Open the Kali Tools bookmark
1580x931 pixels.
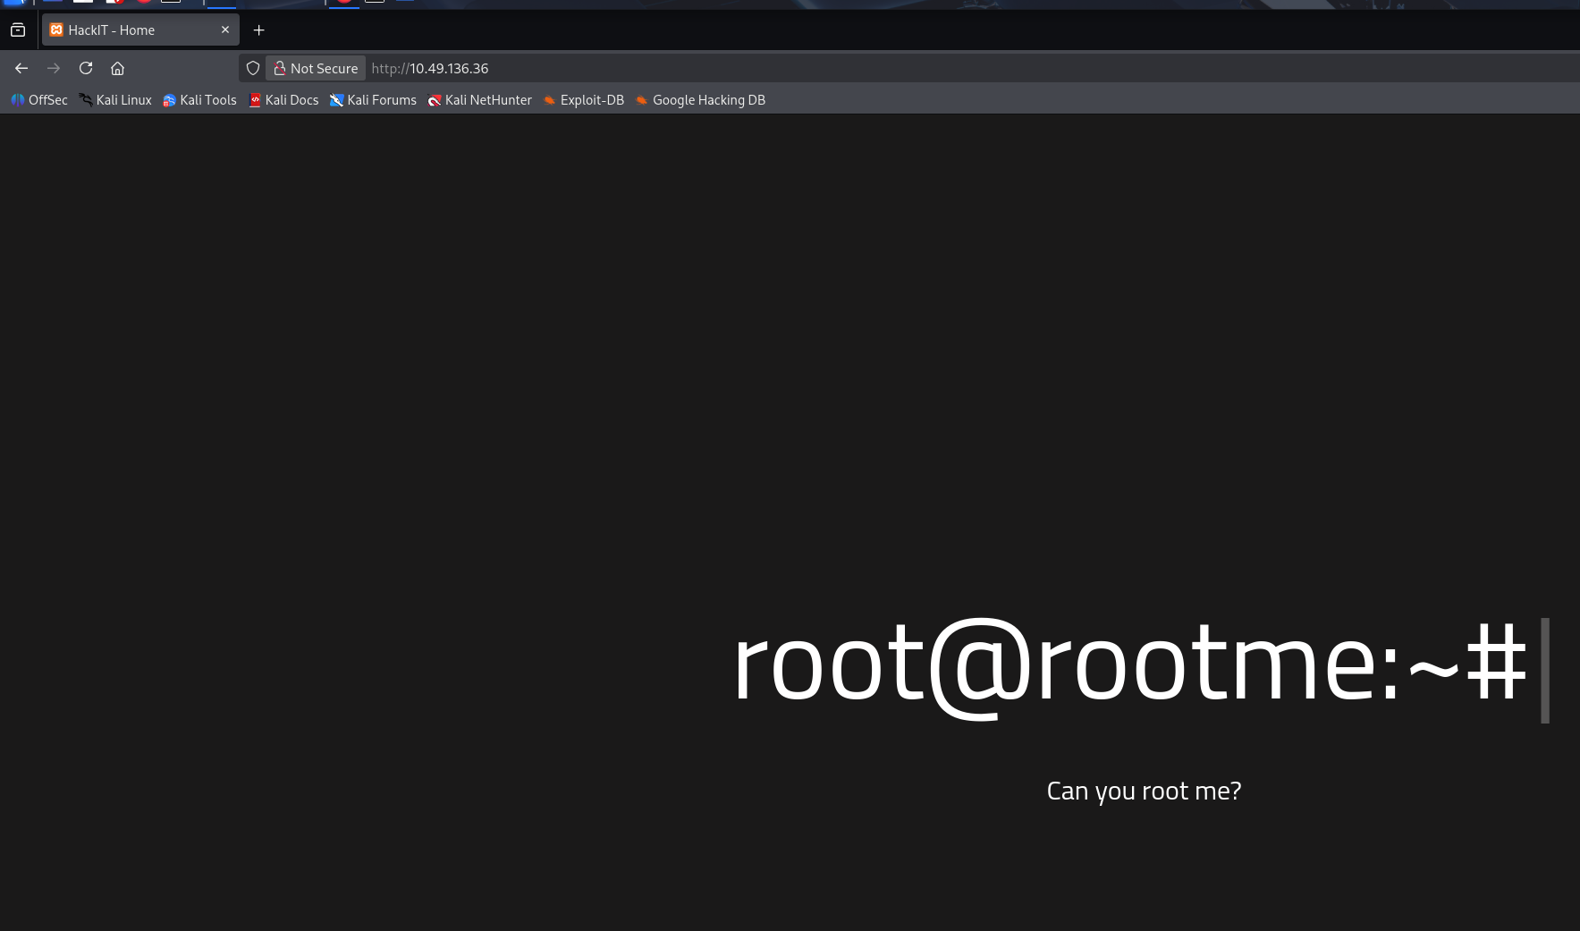point(199,100)
